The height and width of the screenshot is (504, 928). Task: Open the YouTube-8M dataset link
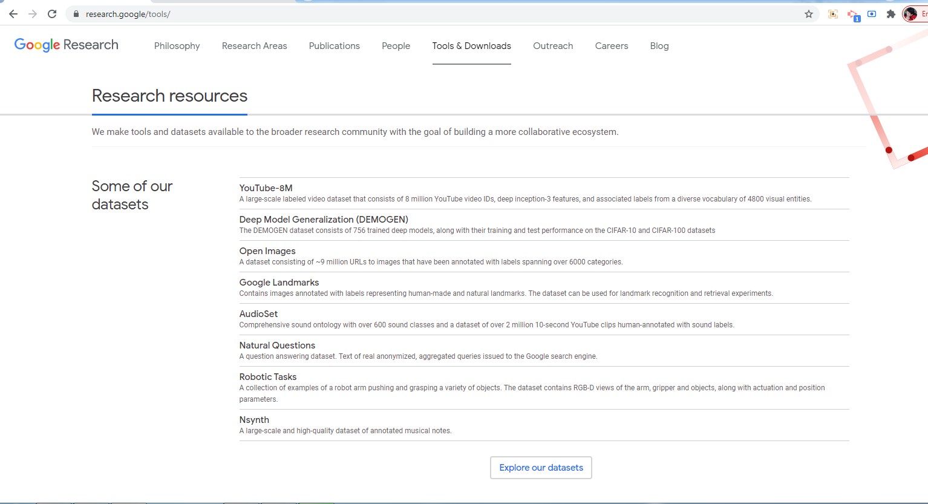tap(266, 188)
